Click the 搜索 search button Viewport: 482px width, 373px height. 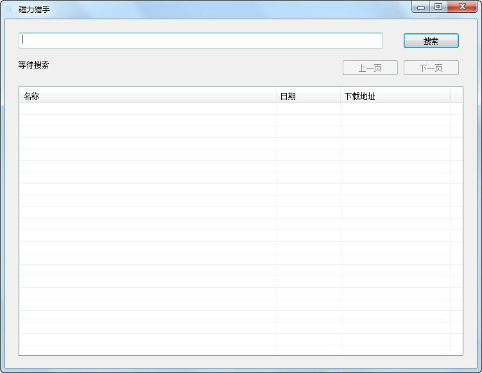tap(431, 41)
